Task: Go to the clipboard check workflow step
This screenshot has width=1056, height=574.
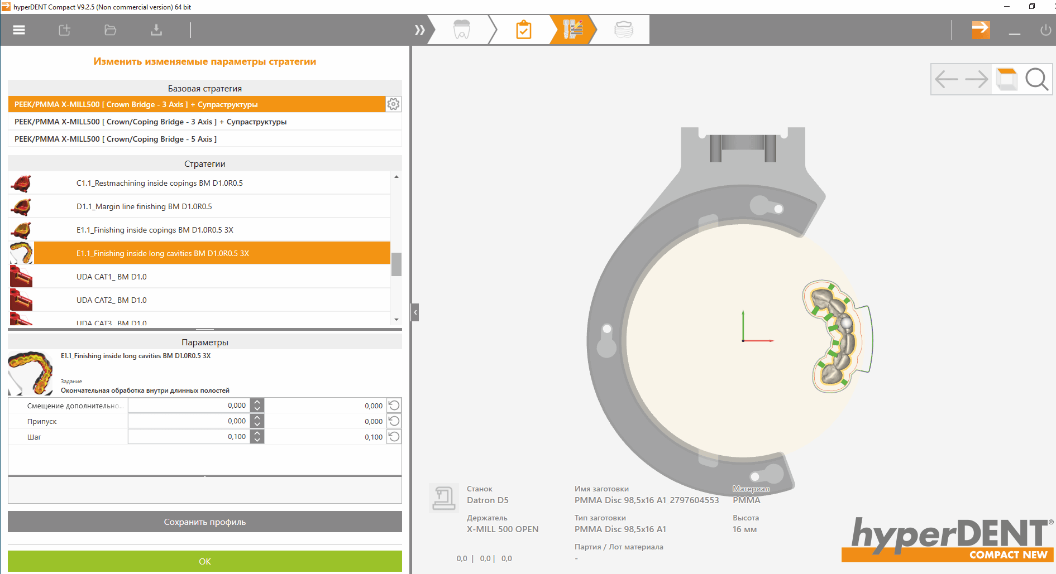Action: 523,30
